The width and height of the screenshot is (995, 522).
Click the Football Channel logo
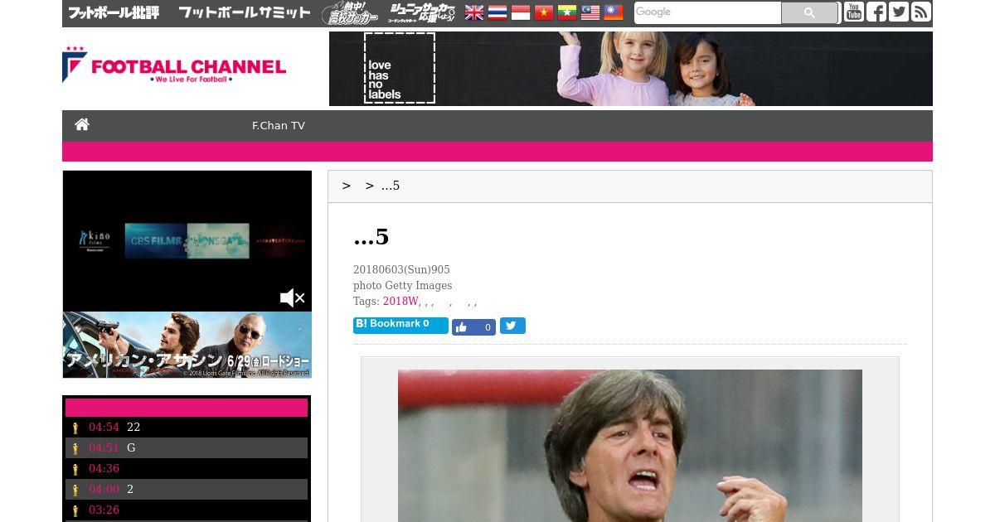click(x=174, y=65)
